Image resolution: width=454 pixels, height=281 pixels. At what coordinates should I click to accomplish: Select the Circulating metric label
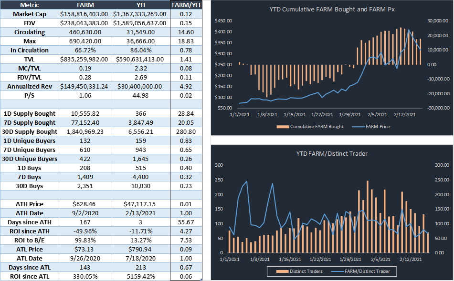coord(30,32)
